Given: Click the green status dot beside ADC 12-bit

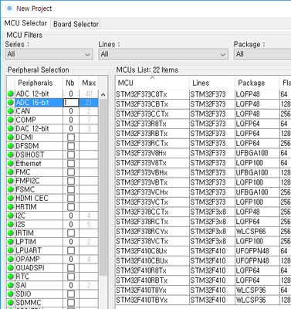Looking at the screenshot, I should coord(11,94).
